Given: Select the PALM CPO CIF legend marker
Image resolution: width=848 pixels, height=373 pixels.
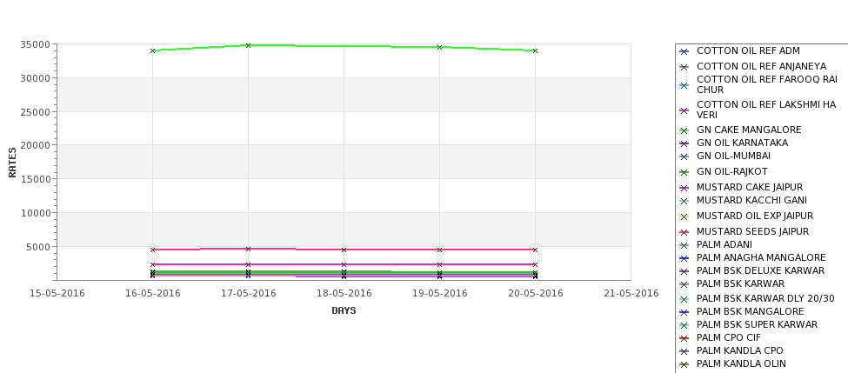Looking at the screenshot, I should coord(684,338).
